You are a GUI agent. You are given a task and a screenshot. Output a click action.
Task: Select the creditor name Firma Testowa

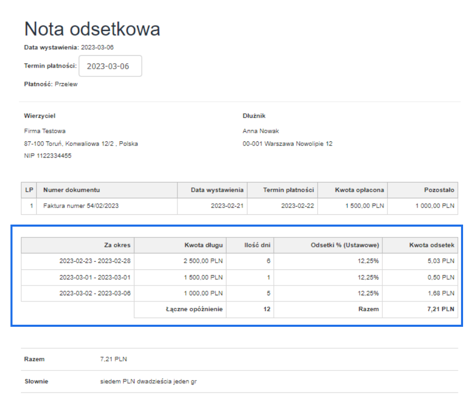click(x=45, y=131)
